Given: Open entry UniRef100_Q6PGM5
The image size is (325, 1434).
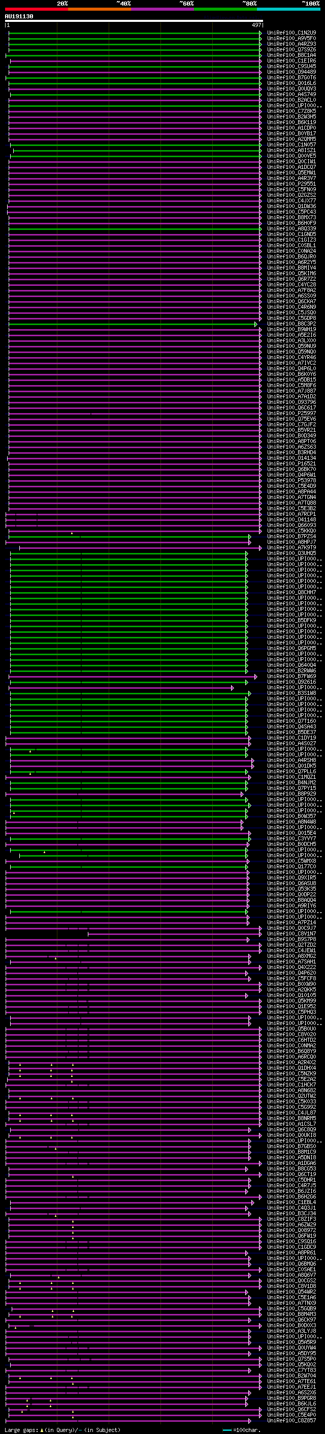Looking at the screenshot, I should (291, 649).
